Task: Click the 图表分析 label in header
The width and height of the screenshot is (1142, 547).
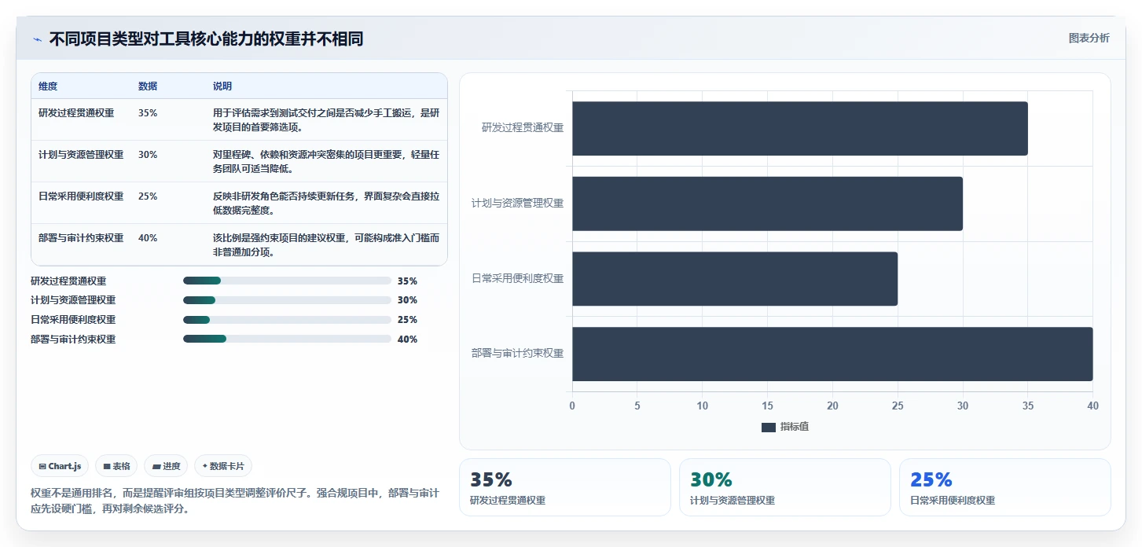Action: coord(1089,38)
